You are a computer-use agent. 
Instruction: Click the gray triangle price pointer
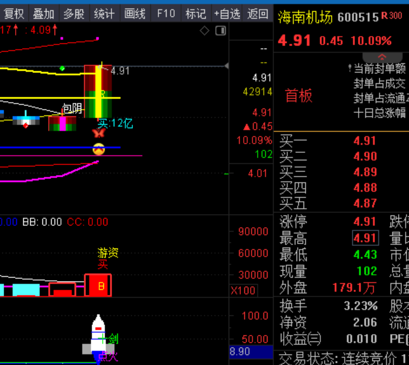tap(227, 66)
